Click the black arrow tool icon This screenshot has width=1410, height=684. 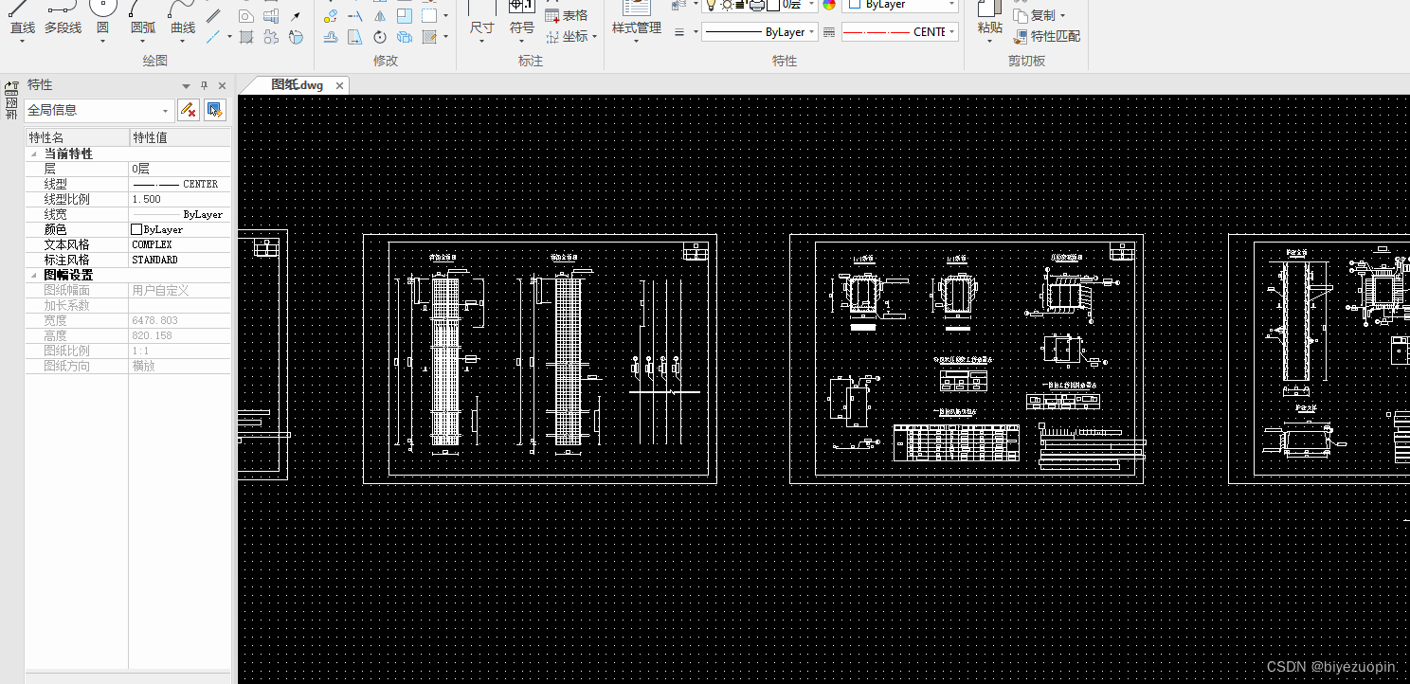click(296, 16)
